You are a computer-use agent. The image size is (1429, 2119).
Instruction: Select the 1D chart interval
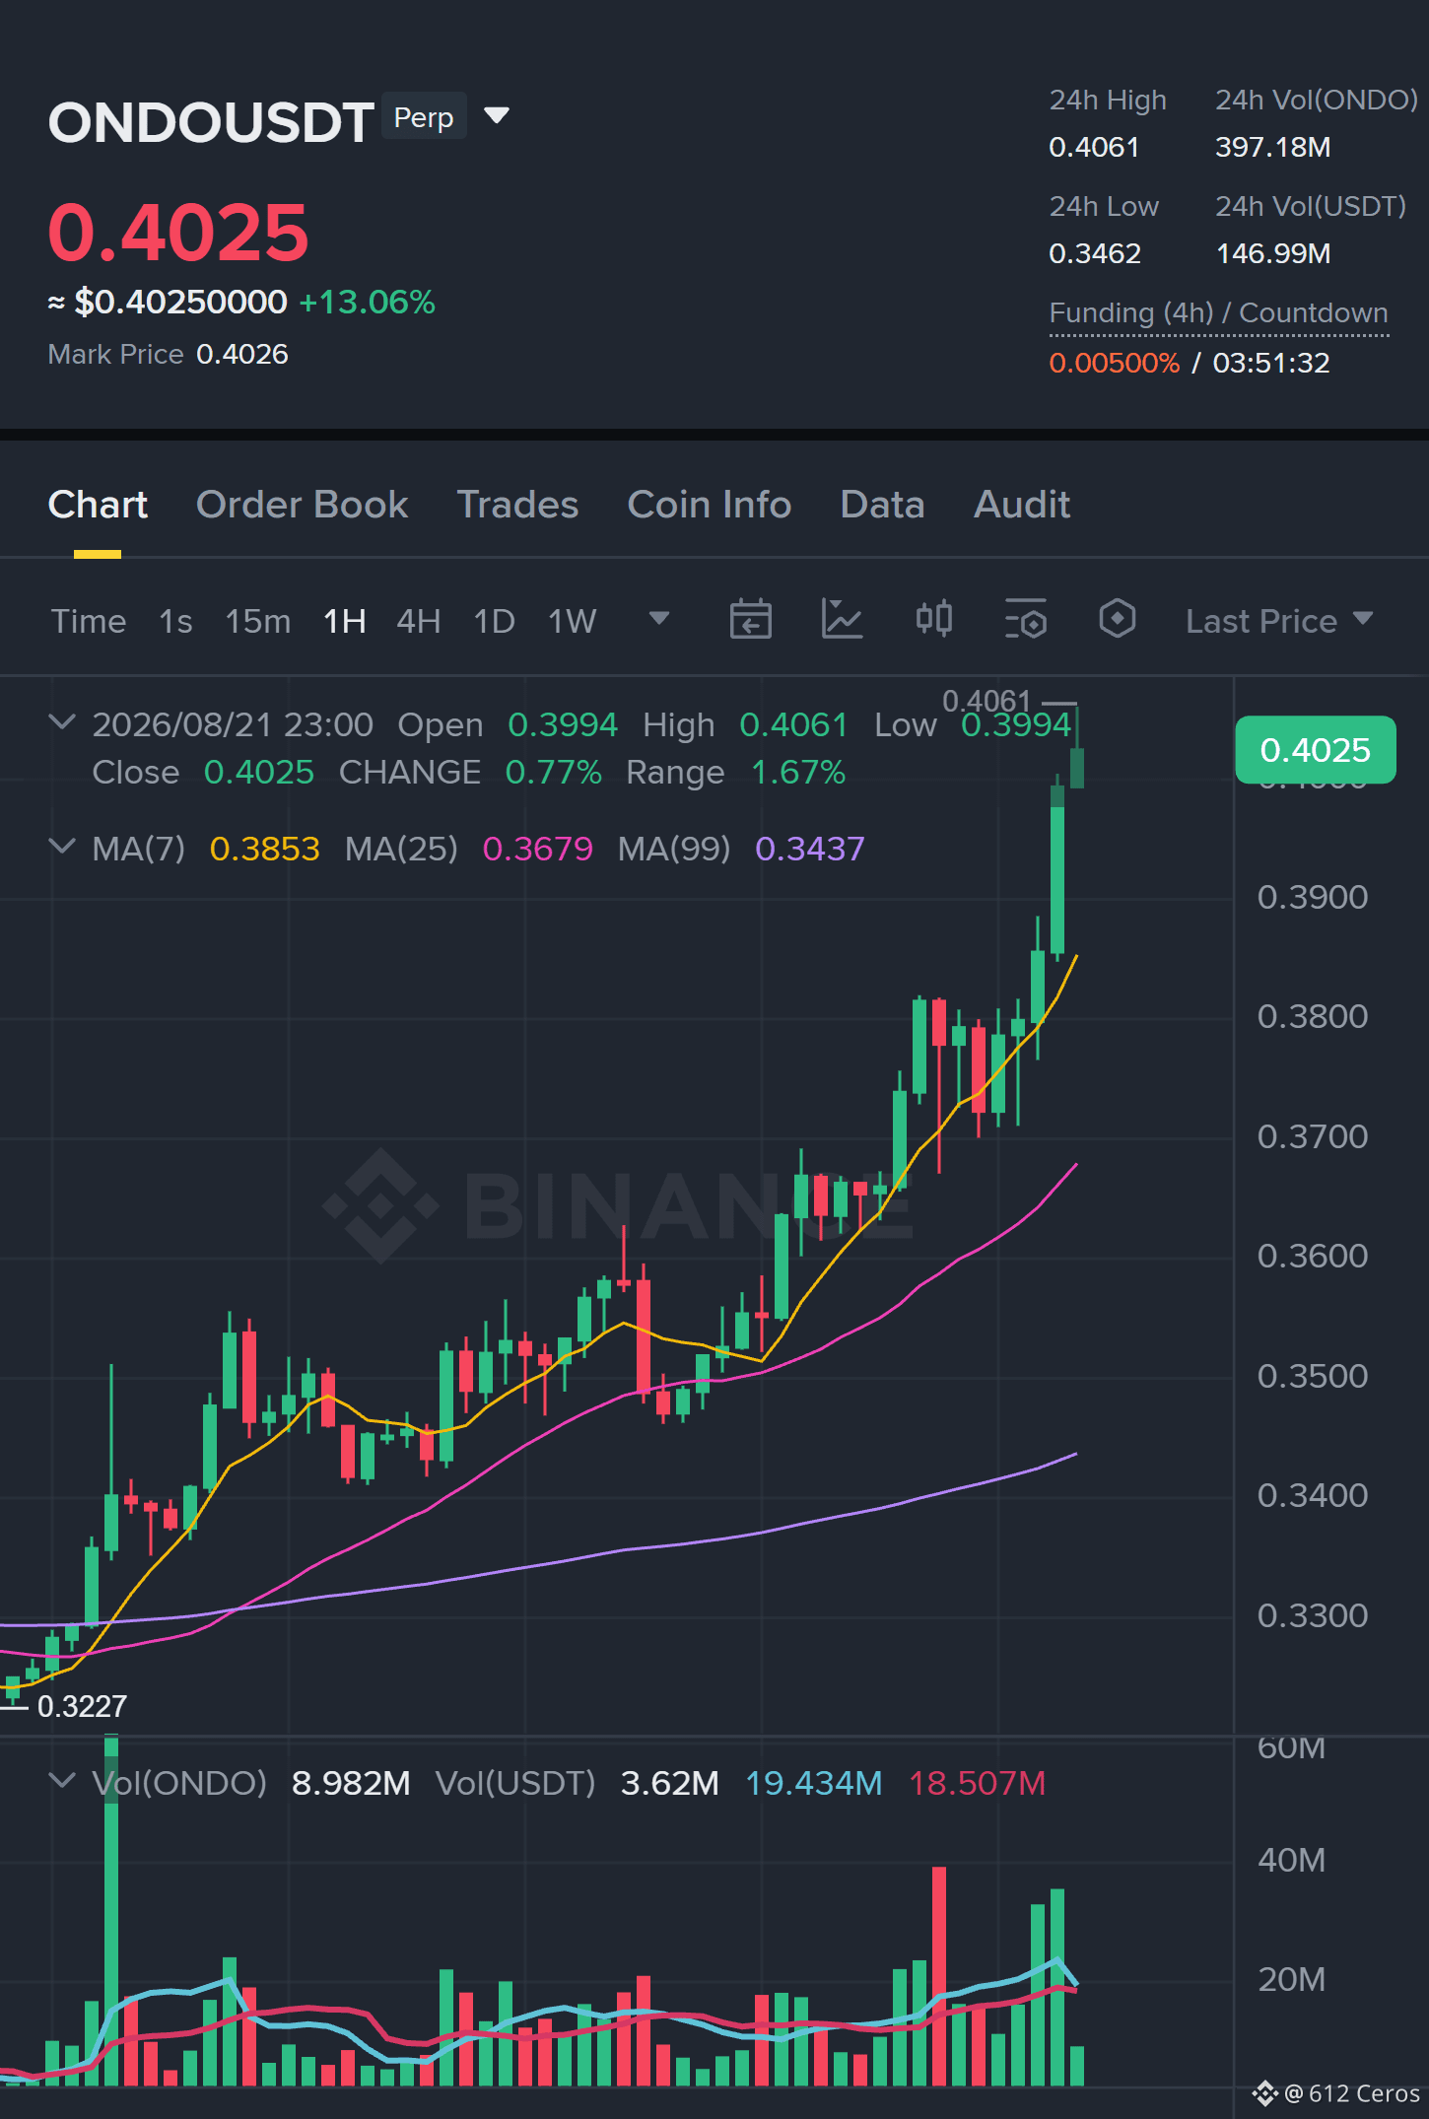click(x=494, y=621)
